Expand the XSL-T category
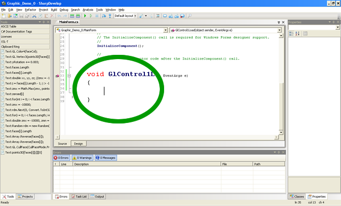This screenshot has width=341, height=206. pos(25,42)
